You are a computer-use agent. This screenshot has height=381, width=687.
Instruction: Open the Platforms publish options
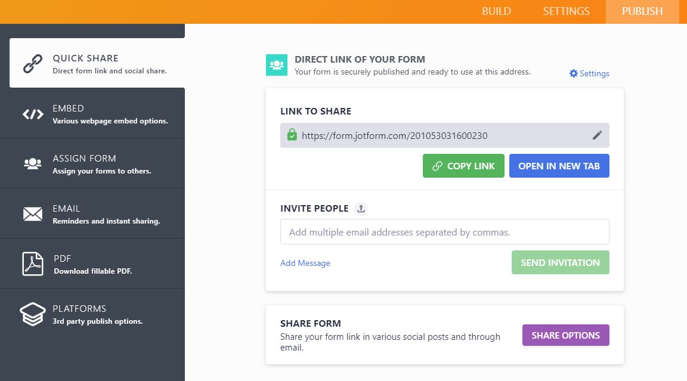92,314
